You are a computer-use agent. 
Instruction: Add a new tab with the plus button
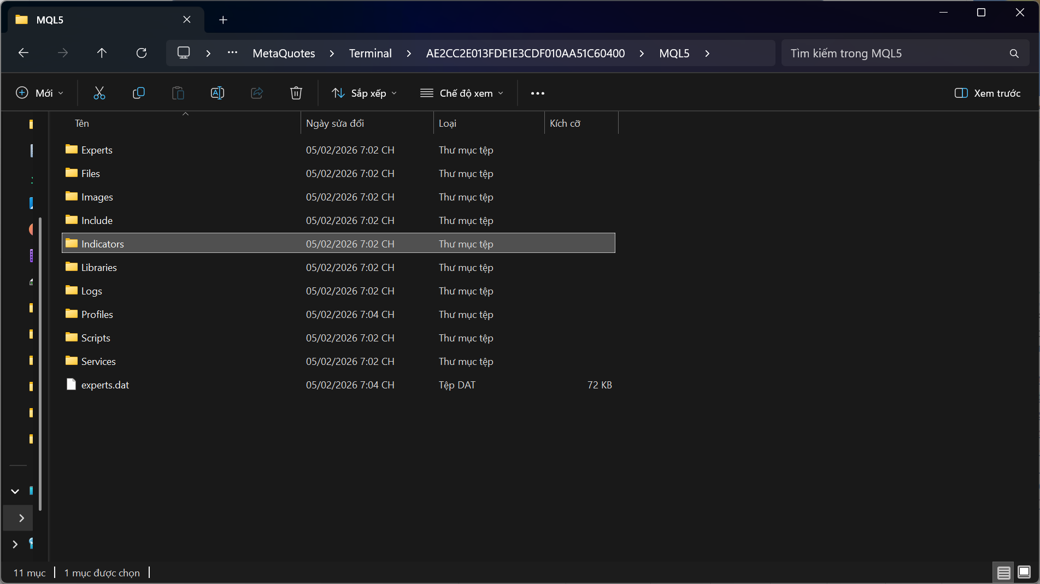pyautogui.click(x=223, y=20)
